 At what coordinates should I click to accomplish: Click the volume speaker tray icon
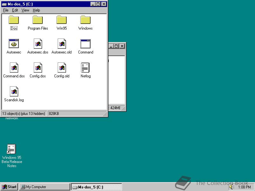pos(231,187)
